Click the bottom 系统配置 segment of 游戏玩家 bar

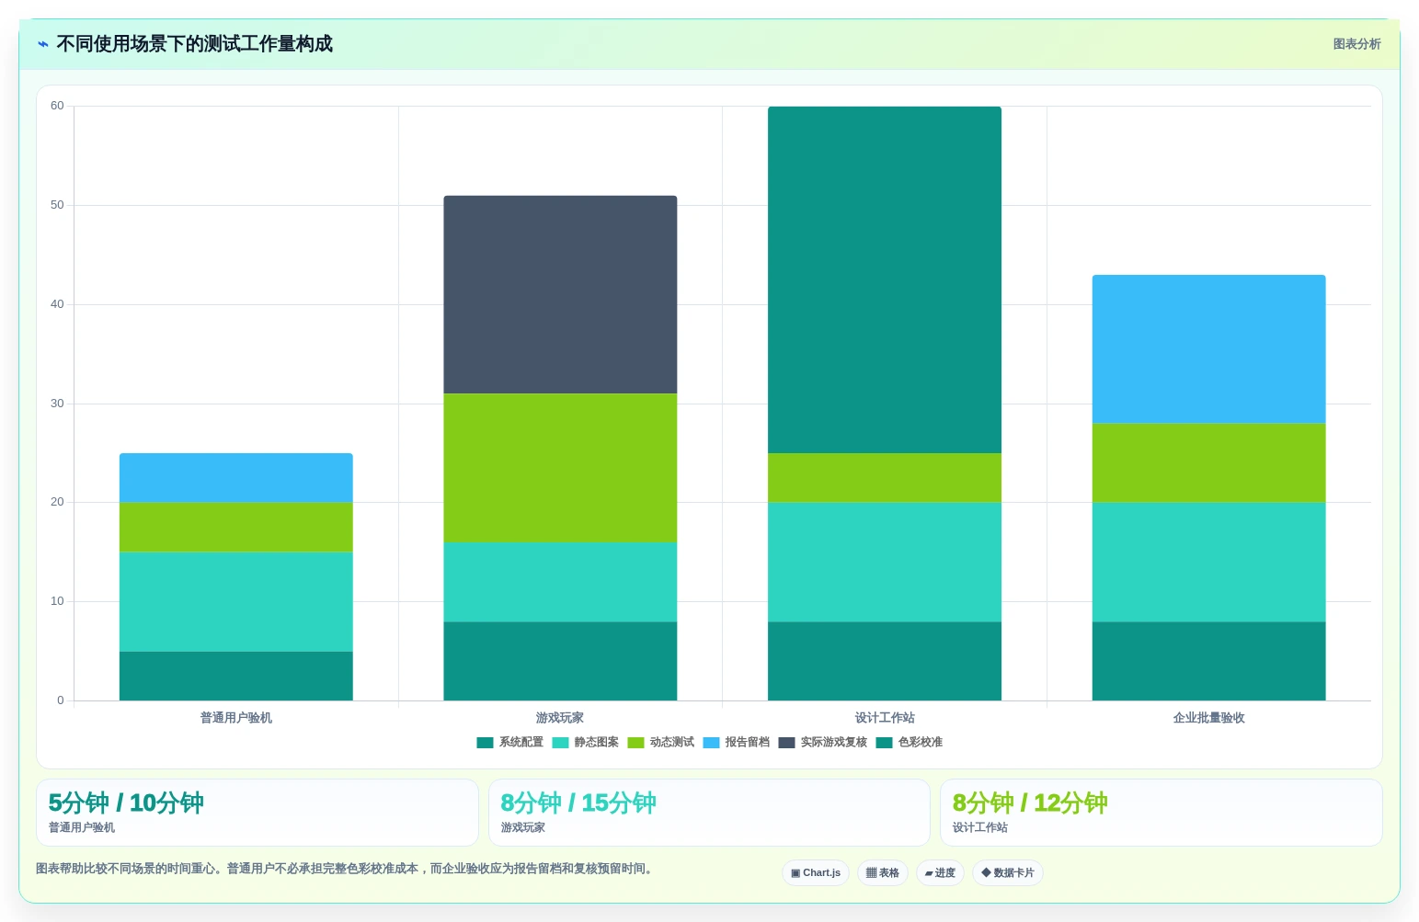pos(560,661)
